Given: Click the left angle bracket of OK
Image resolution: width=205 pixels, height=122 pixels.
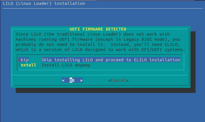Looking at the screenshot, I should pos(63,80).
